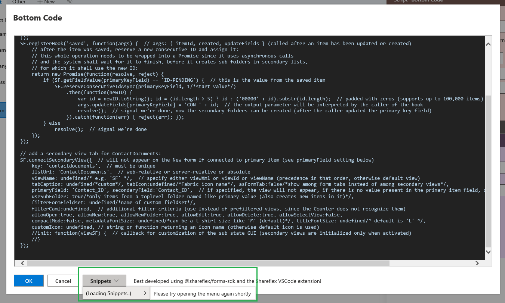
Task: Place cursor in the SF.connectSecondaryView code line
Action: (x=56, y=160)
